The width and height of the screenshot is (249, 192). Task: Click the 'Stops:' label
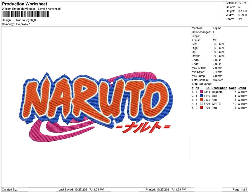coord(196,36)
